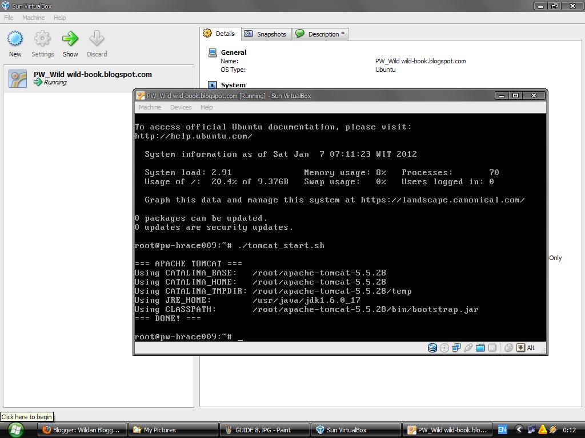Screen dimensions: 585x438
Task: Click the hard disk activity status icon
Action: click(432, 348)
